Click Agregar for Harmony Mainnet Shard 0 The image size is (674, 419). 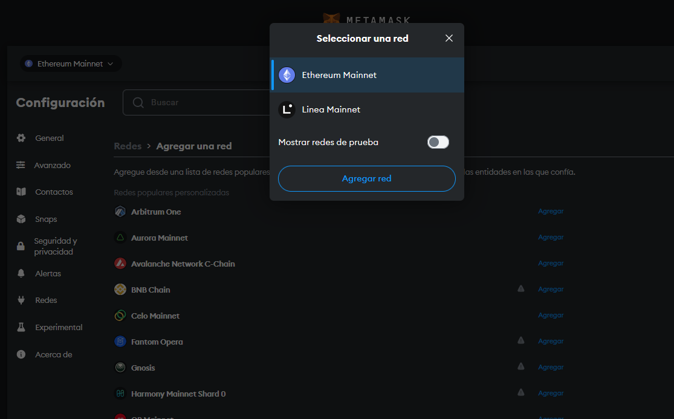(x=551, y=393)
